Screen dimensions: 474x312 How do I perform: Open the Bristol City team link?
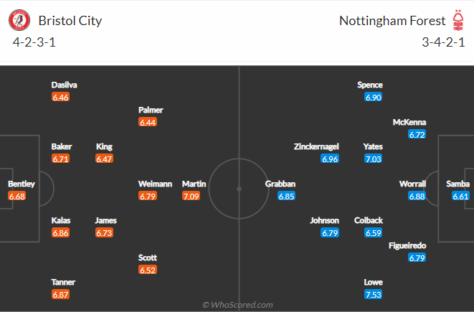pos(70,21)
